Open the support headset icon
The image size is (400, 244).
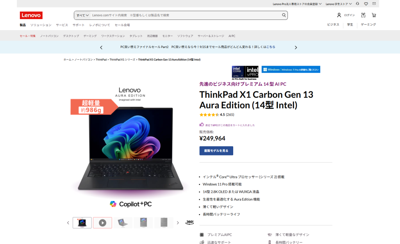click(357, 4)
